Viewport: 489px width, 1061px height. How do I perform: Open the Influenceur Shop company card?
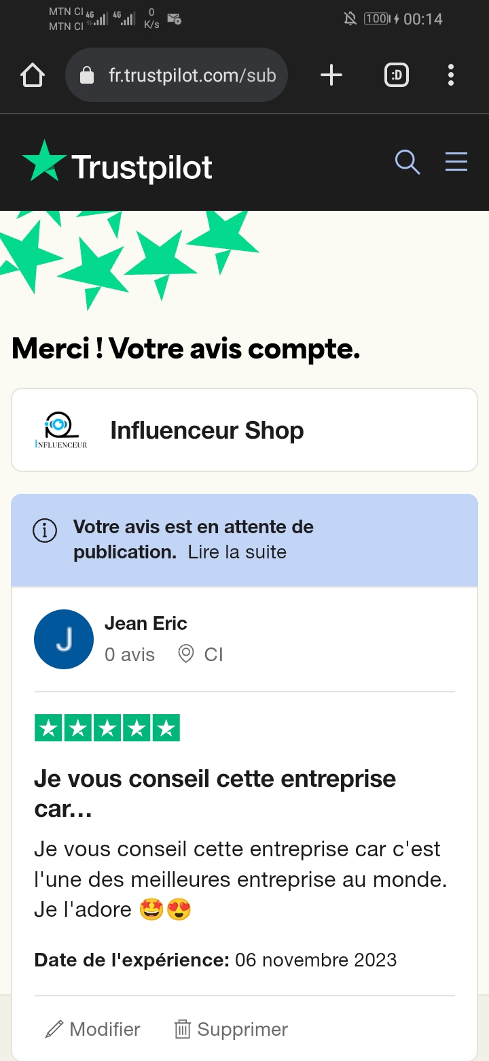pos(244,430)
